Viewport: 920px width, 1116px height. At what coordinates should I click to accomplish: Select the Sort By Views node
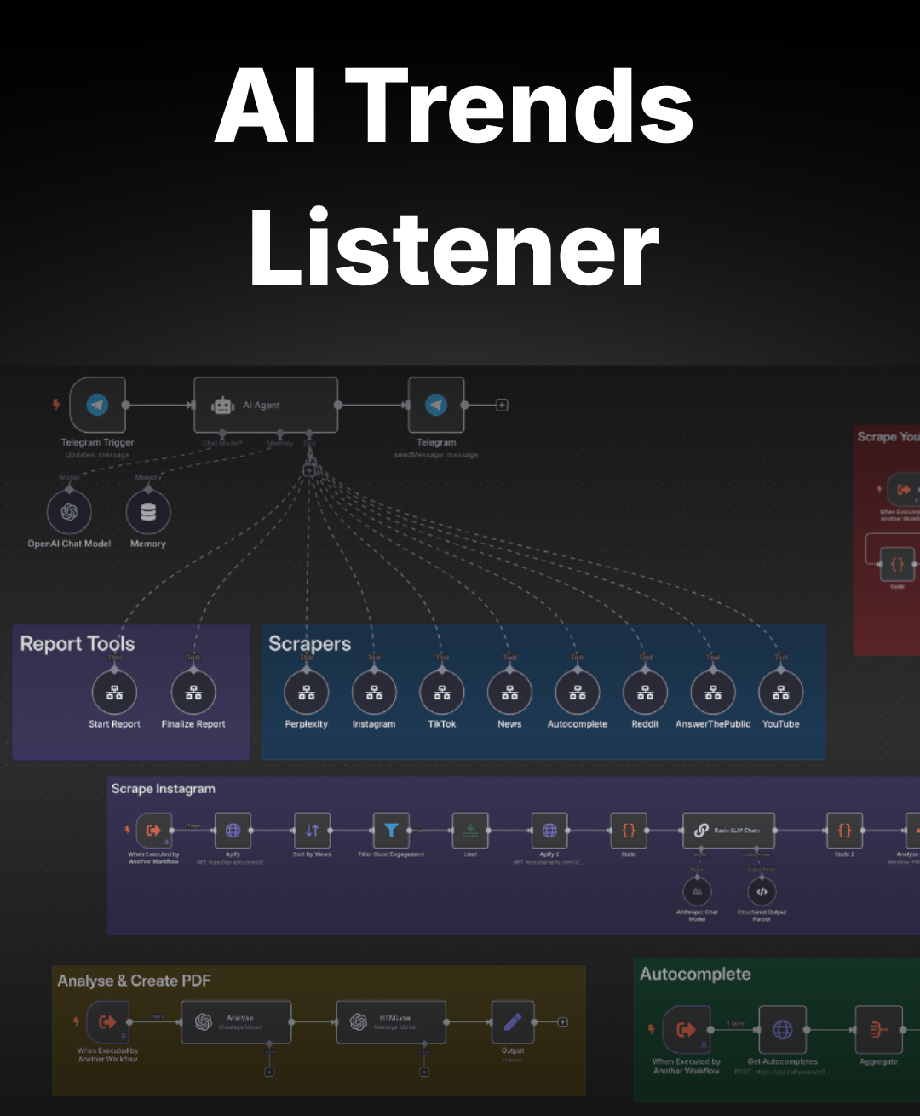pos(312,831)
